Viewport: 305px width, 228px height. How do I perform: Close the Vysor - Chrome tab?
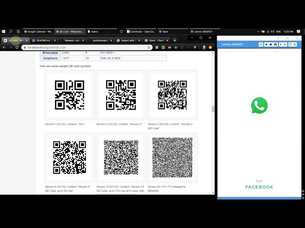point(167,40)
